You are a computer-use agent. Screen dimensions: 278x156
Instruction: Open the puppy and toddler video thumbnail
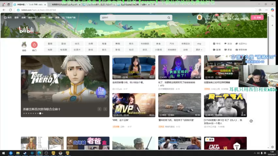click(x=180, y=105)
